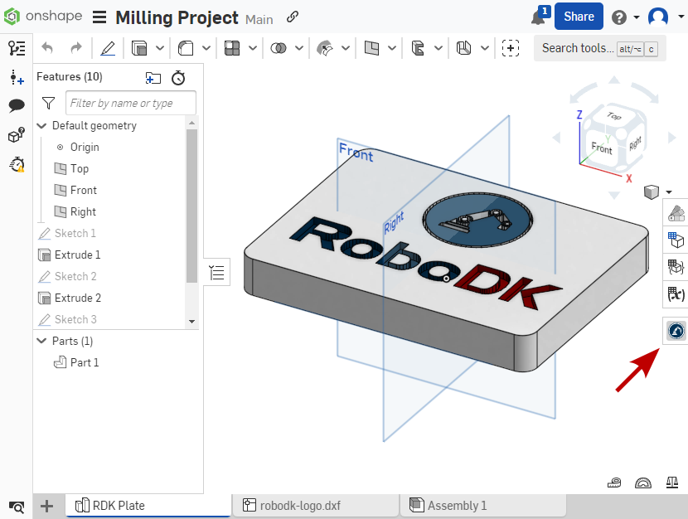The width and height of the screenshot is (688, 519).
Task: Open the Assembly 1 tab
Action: coord(452,505)
